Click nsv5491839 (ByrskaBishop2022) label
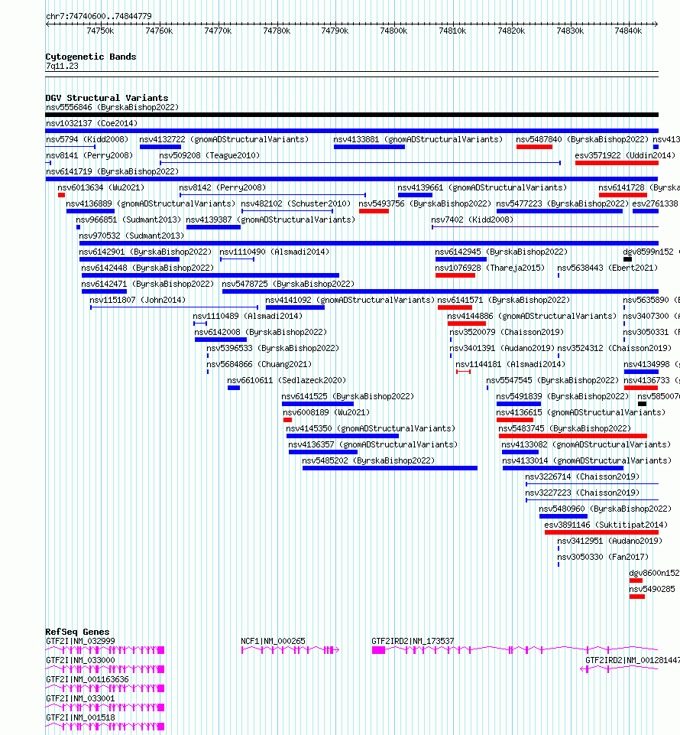Screen dimensions: 680x735 point(562,396)
